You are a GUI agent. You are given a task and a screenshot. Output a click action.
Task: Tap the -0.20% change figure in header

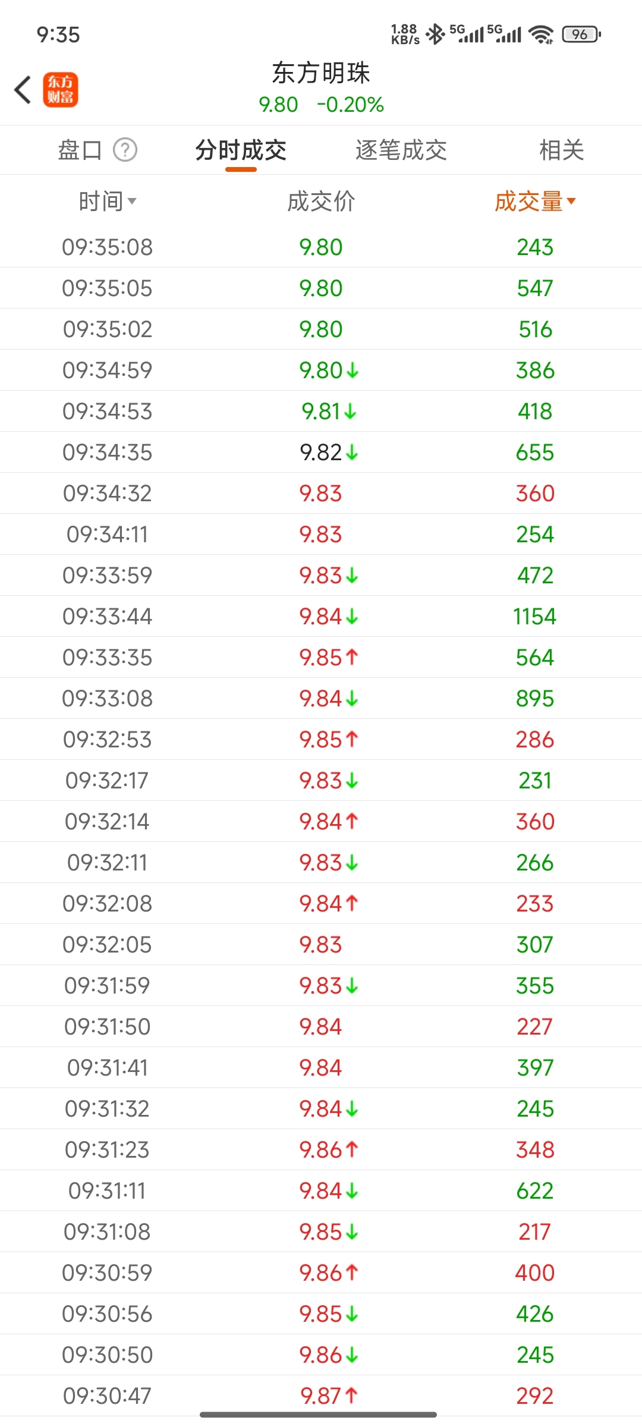tap(350, 105)
